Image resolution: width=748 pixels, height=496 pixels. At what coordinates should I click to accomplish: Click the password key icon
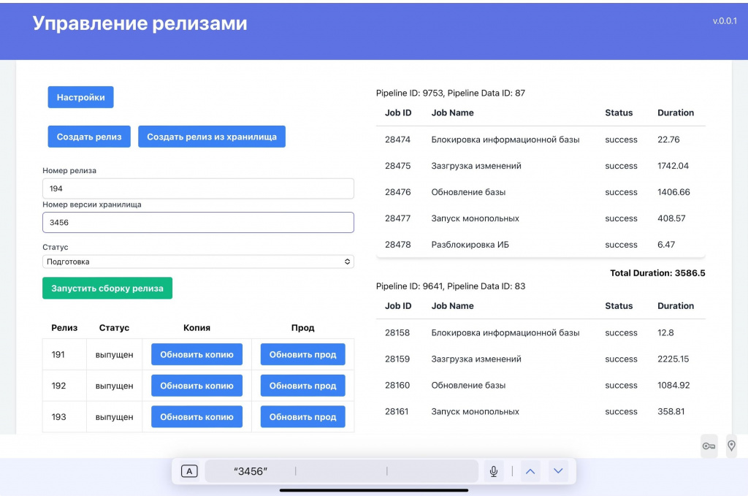click(708, 446)
